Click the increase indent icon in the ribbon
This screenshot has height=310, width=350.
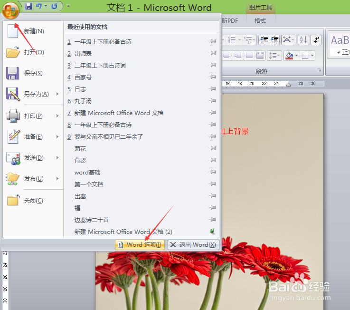[x=274, y=40]
